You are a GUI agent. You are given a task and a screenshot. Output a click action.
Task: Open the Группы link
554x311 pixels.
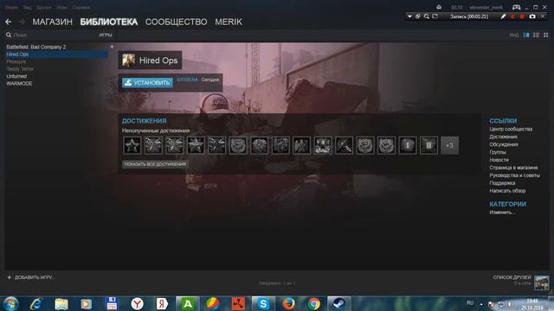pyautogui.click(x=498, y=152)
